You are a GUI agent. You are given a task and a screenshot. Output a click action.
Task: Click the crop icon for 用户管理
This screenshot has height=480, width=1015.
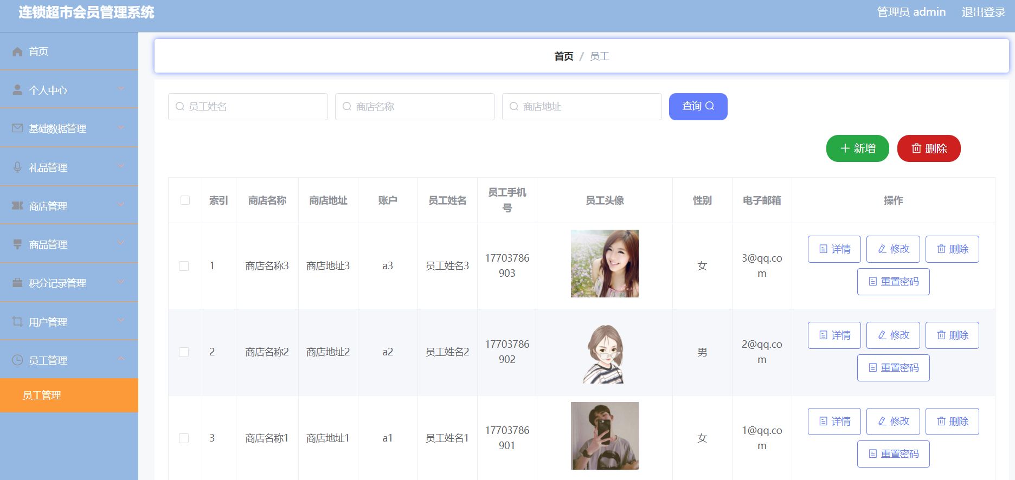(17, 322)
